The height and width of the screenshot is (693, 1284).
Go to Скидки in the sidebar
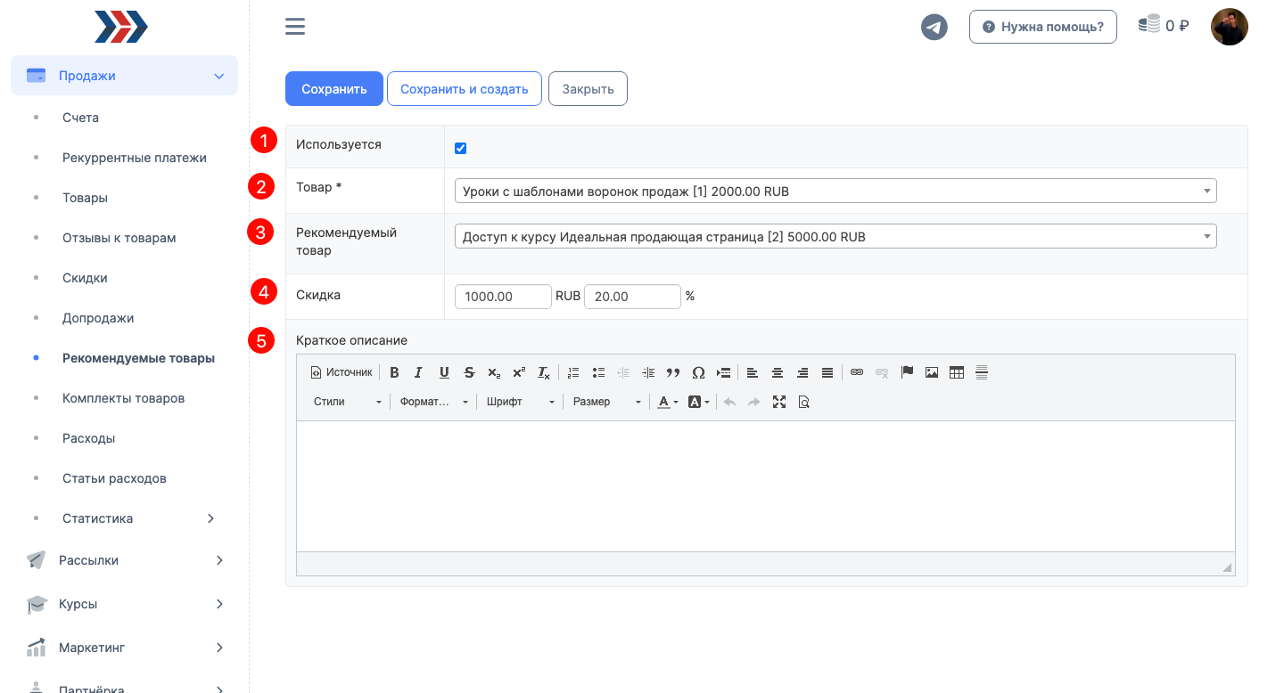[85, 278]
